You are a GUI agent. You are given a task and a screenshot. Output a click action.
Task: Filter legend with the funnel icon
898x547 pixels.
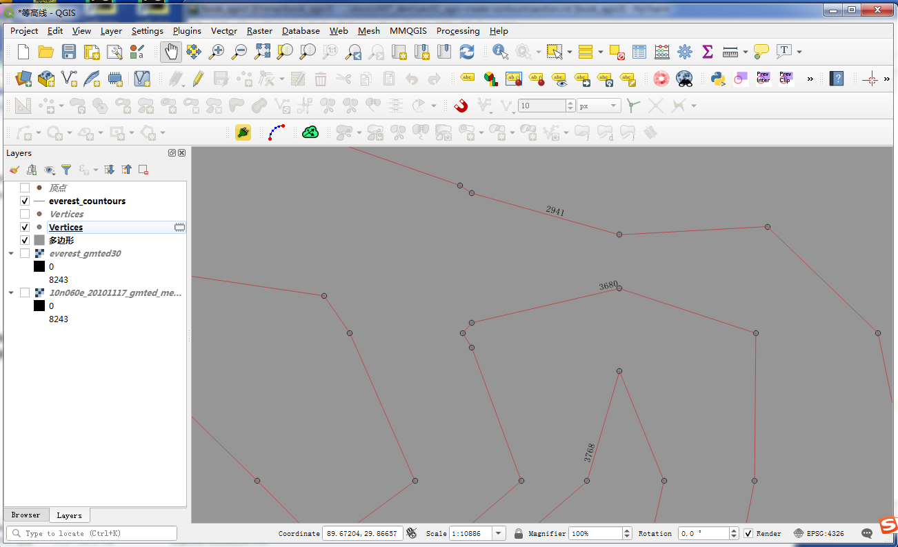click(66, 170)
